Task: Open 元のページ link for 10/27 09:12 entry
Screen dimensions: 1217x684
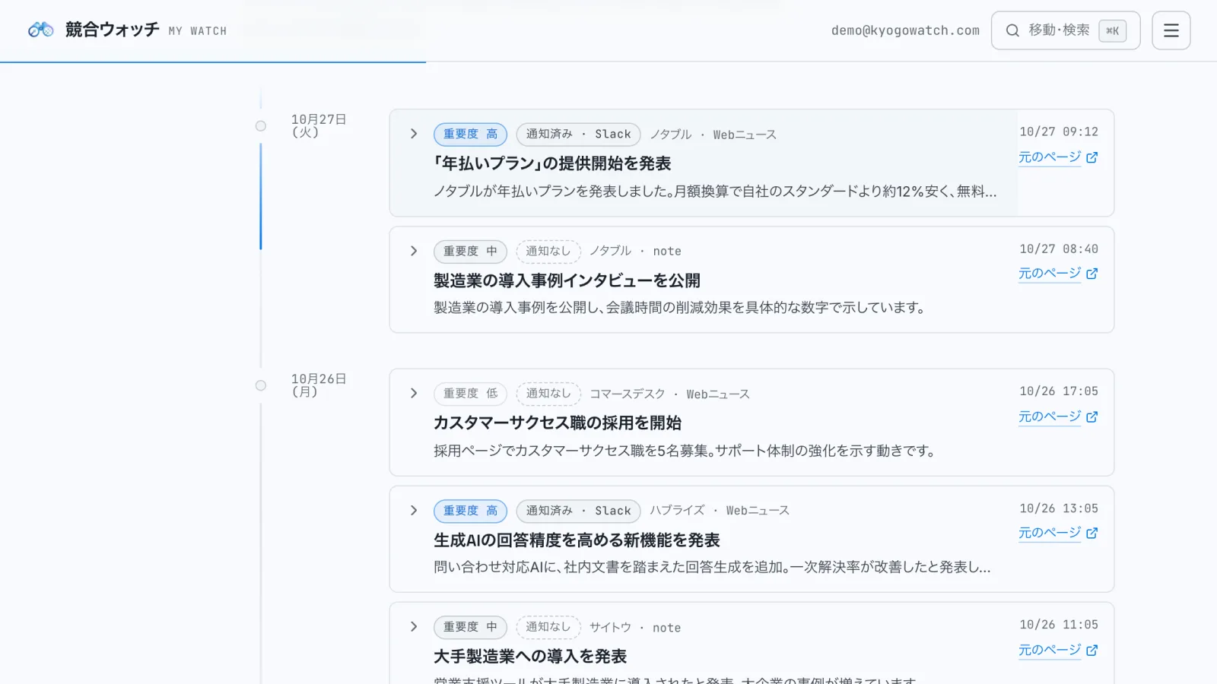Action: (1050, 157)
